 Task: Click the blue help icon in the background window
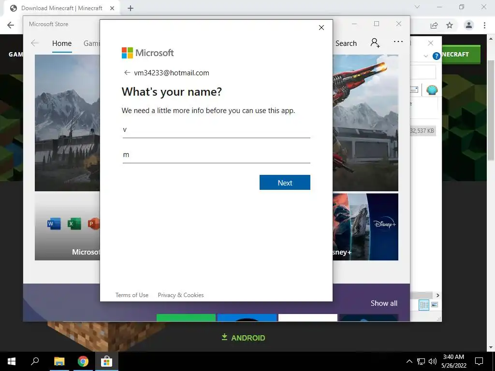click(437, 56)
